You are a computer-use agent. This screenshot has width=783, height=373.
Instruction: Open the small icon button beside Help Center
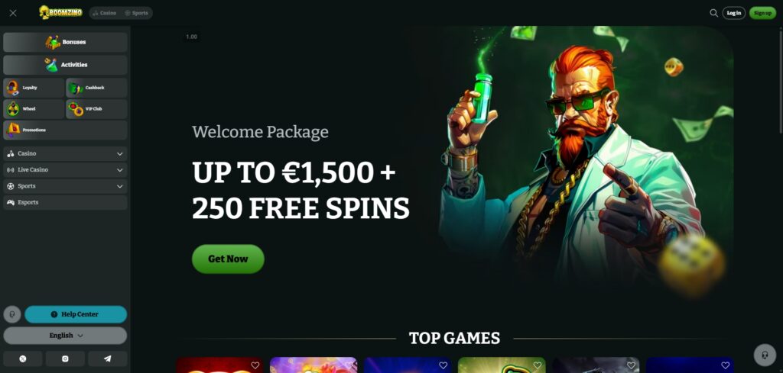(x=12, y=314)
